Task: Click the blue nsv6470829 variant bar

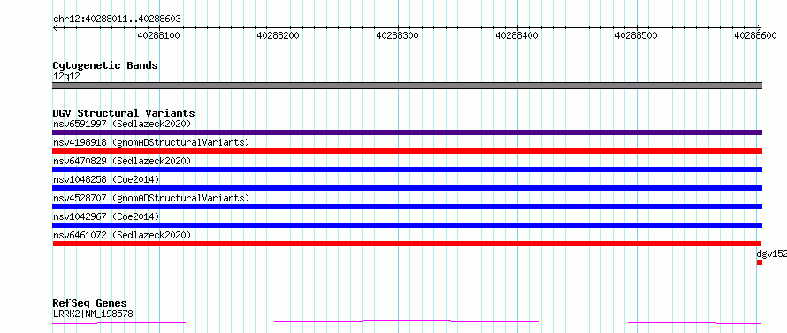Action: point(407,170)
